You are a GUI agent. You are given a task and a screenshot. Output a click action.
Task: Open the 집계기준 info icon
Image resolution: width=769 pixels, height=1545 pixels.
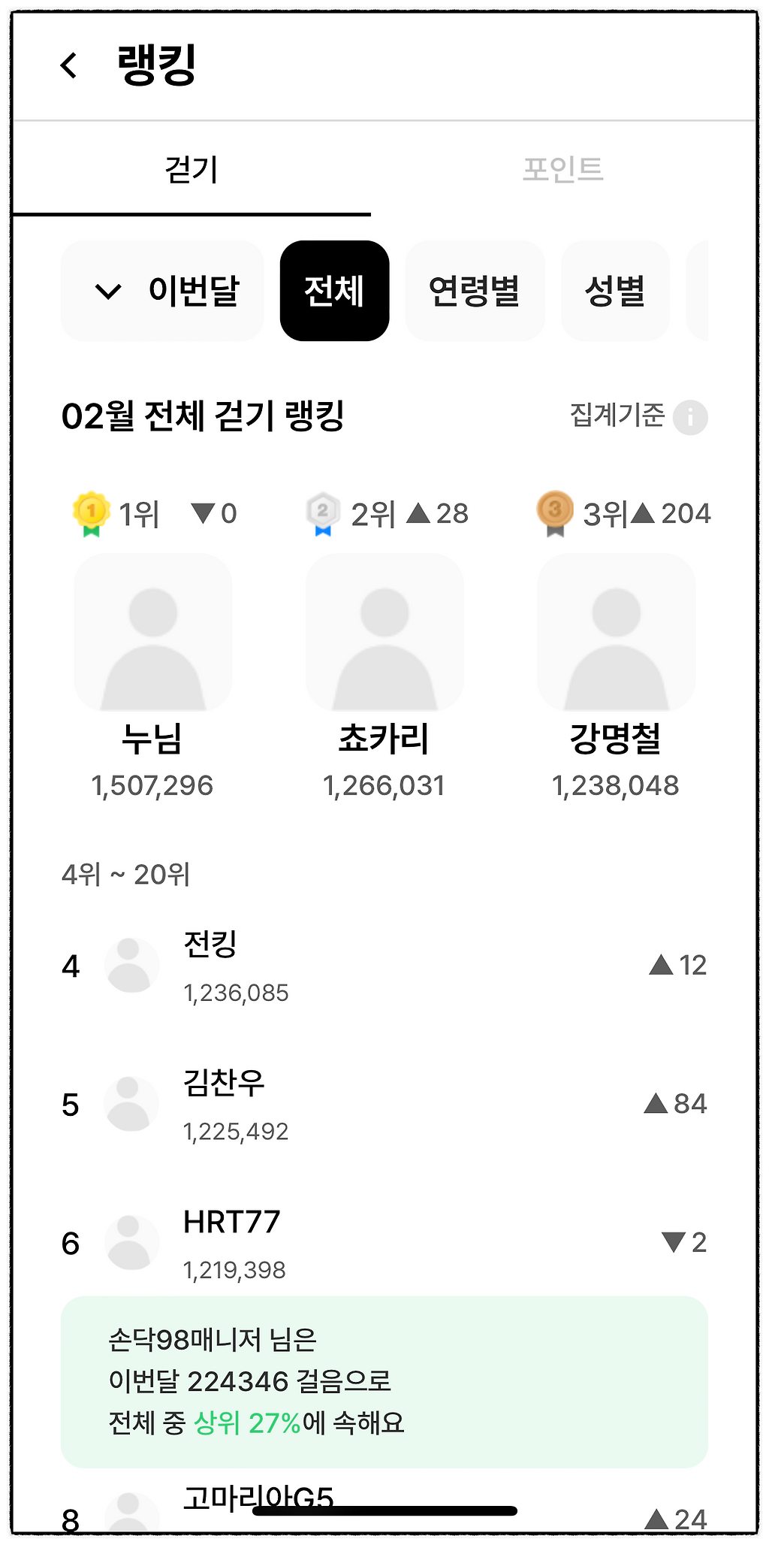pyautogui.click(x=690, y=417)
